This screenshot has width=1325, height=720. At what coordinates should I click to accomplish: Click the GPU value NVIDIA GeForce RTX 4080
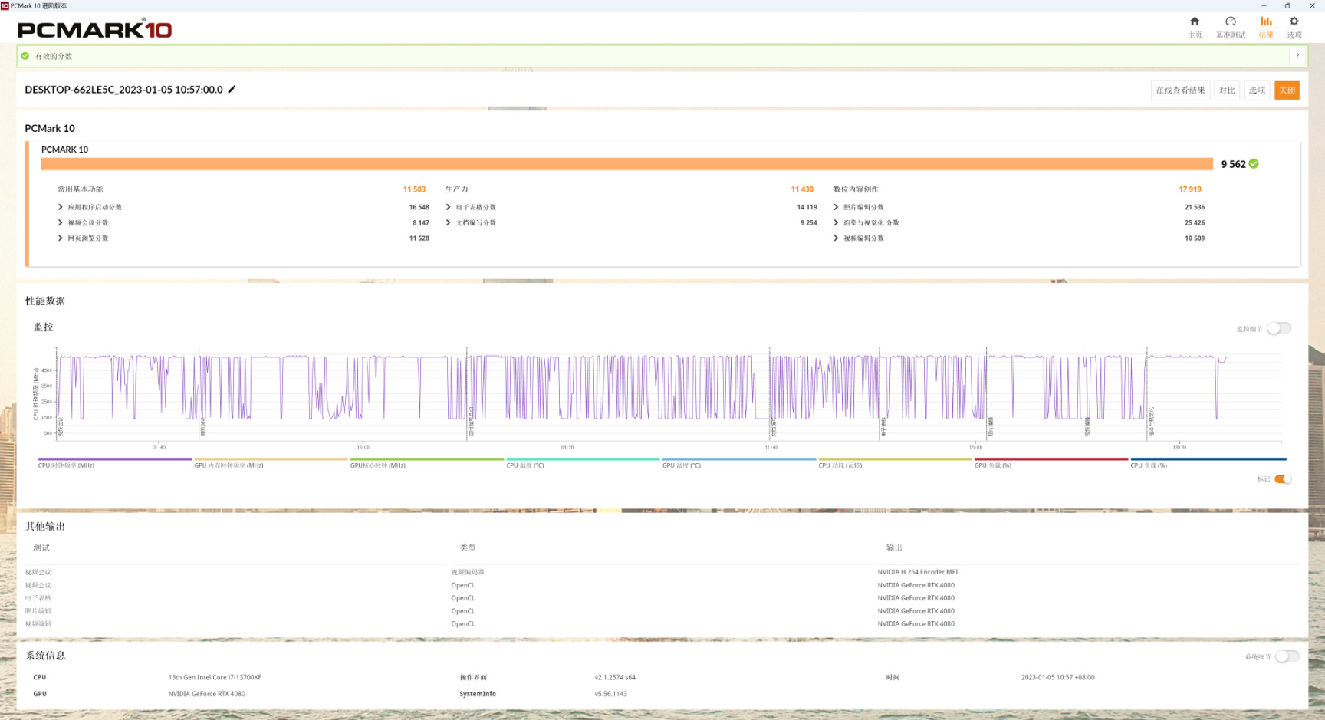[x=207, y=694]
